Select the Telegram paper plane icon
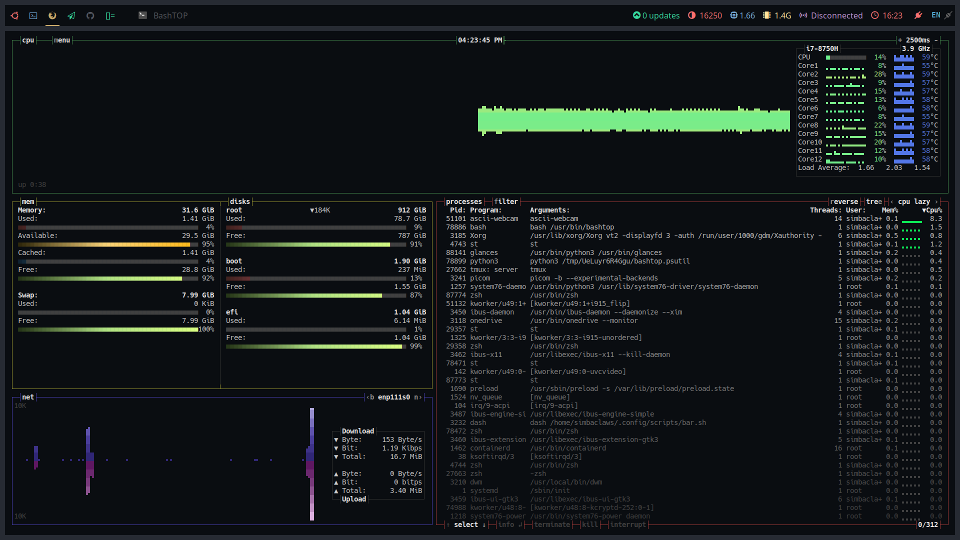 71,15
